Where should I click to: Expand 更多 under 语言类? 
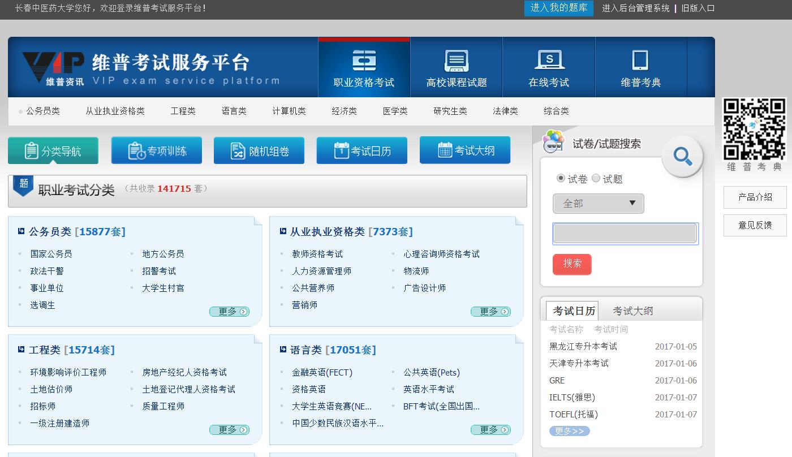490,430
